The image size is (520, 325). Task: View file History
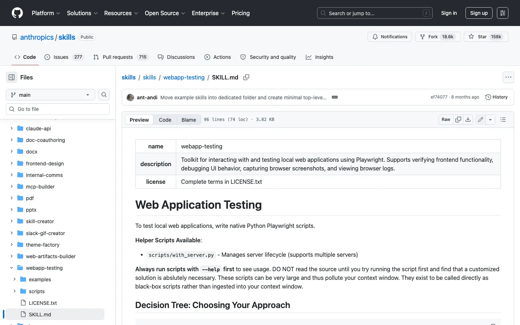[x=497, y=97]
